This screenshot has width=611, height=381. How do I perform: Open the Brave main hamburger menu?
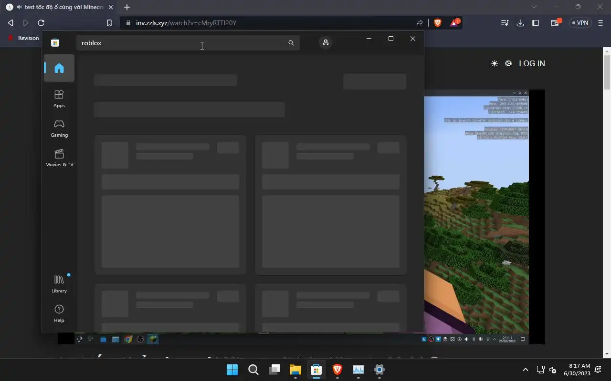pos(600,23)
